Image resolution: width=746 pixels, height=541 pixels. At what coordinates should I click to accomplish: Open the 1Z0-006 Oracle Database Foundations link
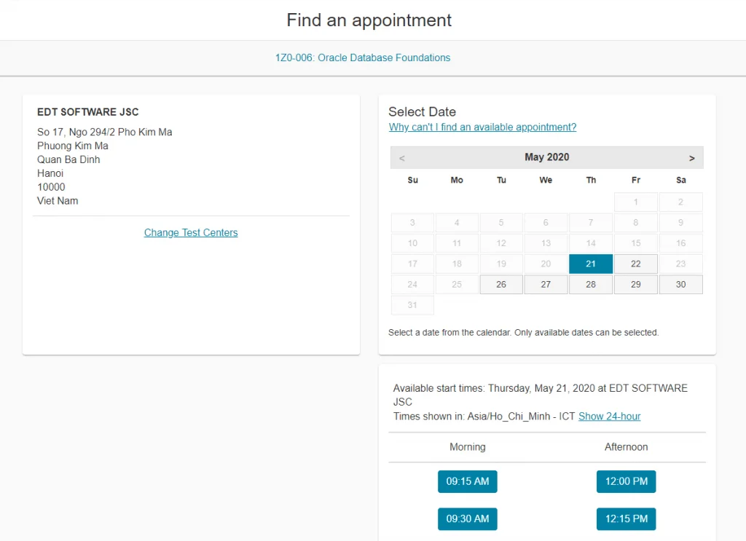pos(363,58)
